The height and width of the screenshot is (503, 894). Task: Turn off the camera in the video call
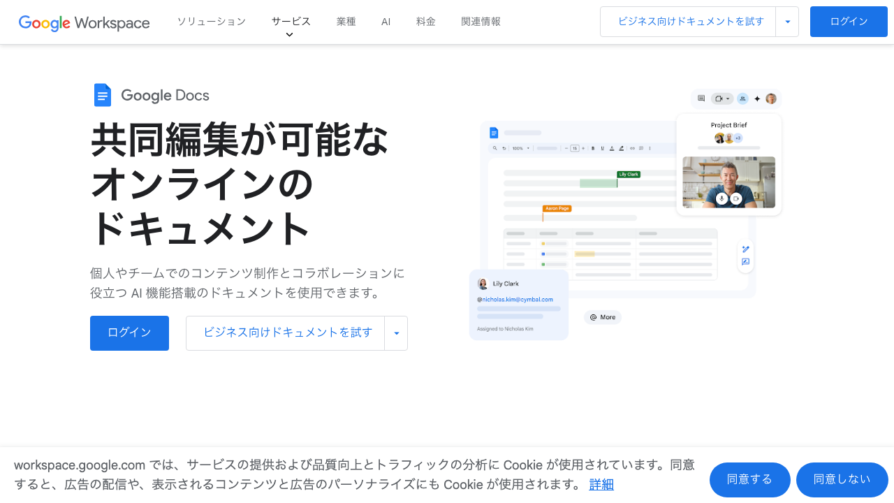pyautogui.click(x=735, y=198)
